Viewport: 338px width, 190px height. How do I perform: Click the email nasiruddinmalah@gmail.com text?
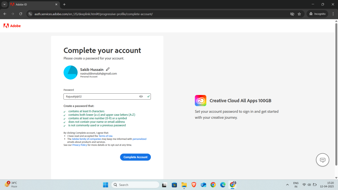(98, 74)
